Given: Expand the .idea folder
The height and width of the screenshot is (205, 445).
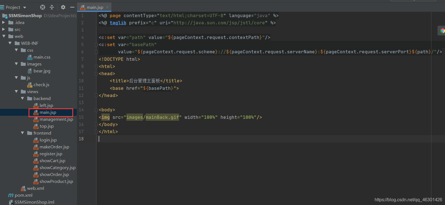Looking at the screenshot, I should (x=4, y=22).
